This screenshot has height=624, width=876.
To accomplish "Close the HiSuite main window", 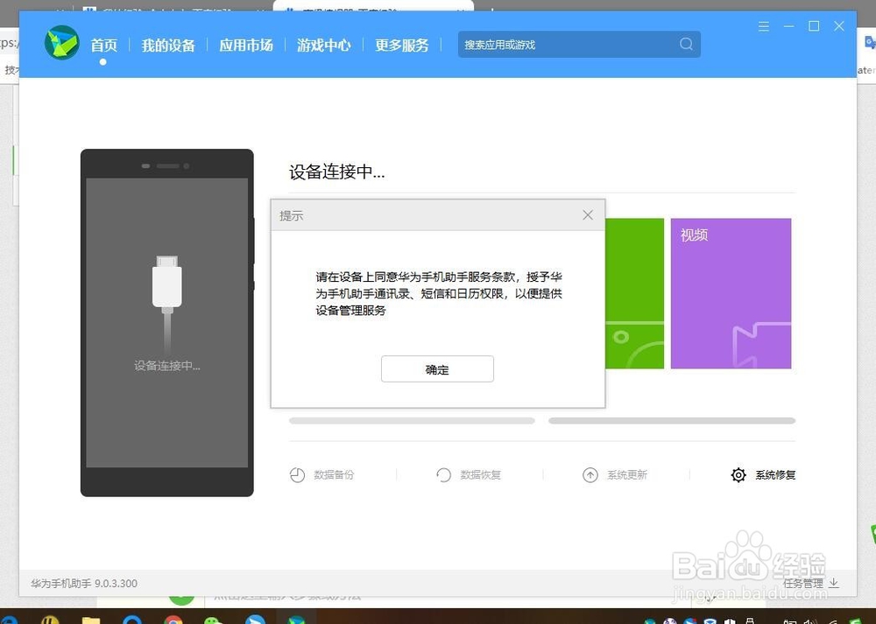I will 839,26.
